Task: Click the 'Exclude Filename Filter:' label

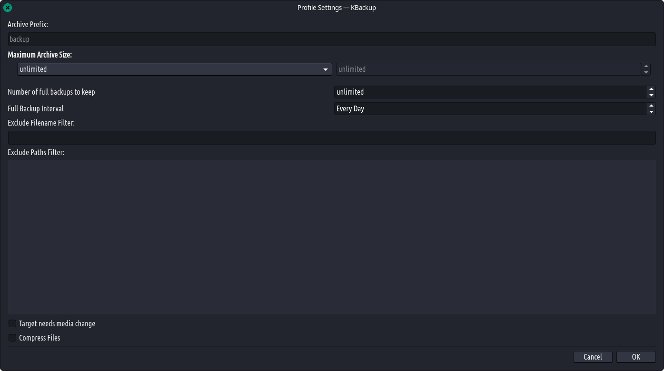Action: tap(41, 123)
